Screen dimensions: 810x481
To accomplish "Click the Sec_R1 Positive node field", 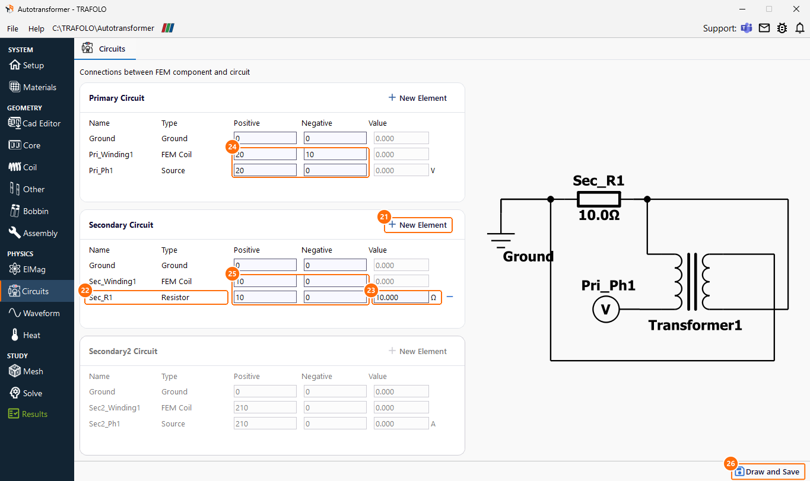I will (265, 297).
